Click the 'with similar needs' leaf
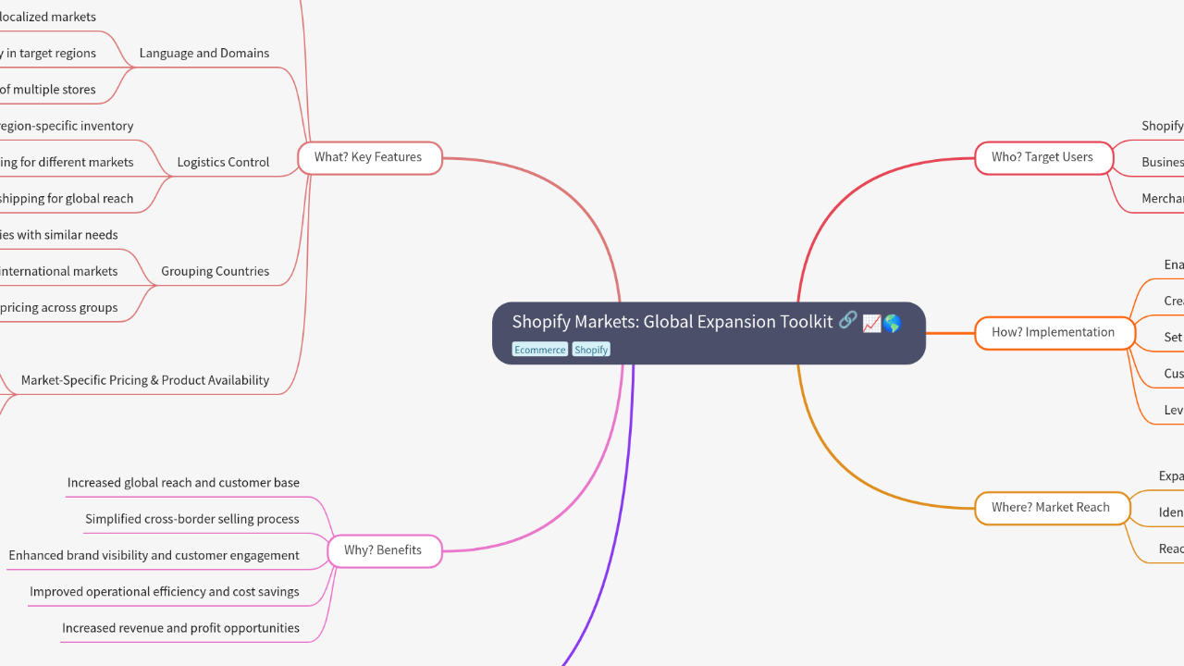The height and width of the screenshot is (666, 1184). click(59, 235)
